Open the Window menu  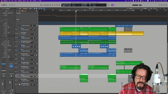coord(34,1)
